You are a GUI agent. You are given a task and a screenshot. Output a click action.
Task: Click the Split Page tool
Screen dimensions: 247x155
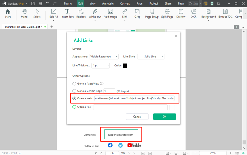click(167, 14)
